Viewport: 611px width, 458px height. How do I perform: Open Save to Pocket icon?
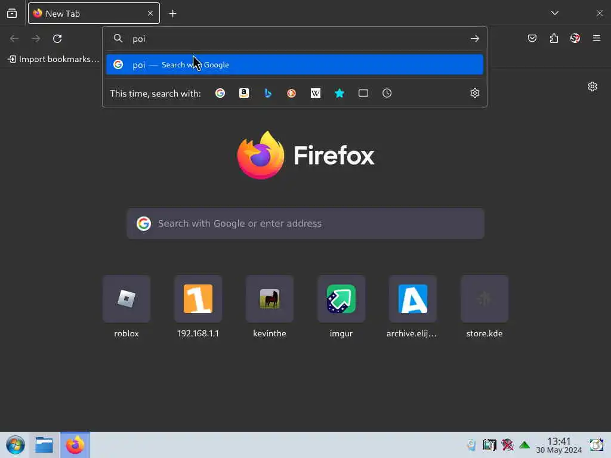coord(532,38)
